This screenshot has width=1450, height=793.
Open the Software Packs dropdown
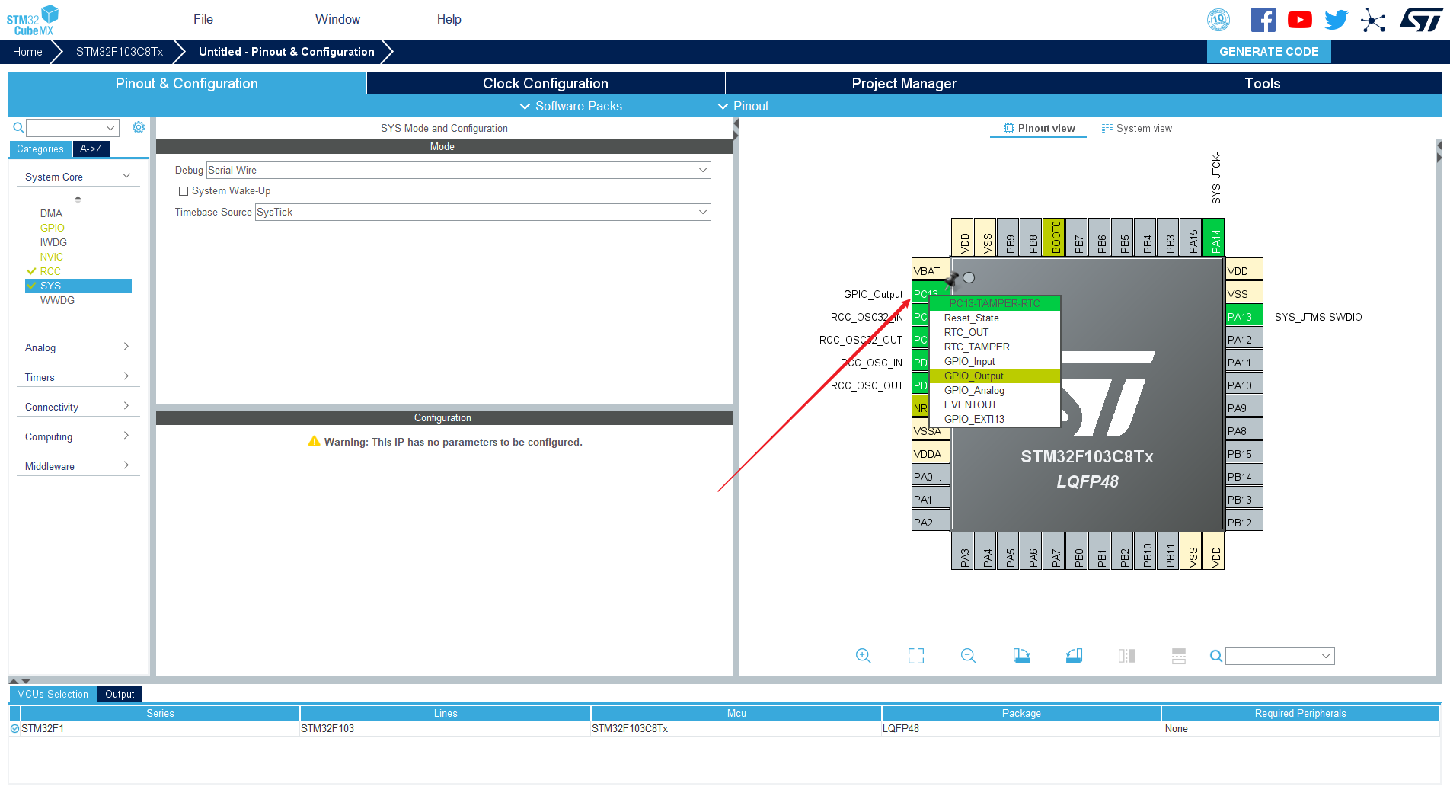[570, 106]
